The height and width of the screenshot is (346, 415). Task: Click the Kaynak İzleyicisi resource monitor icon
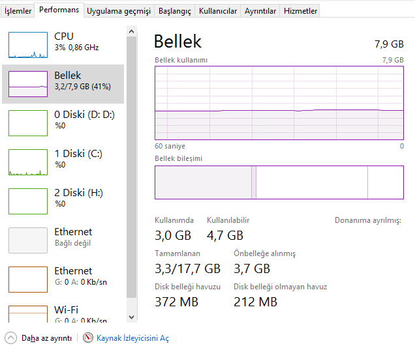click(x=88, y=338)
